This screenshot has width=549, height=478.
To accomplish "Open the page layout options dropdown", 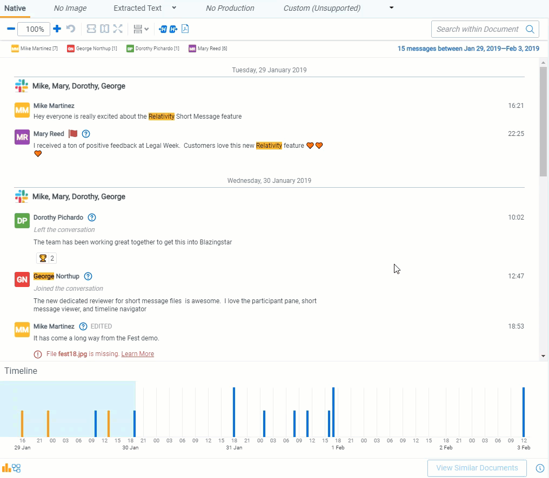I will point(141,29).
